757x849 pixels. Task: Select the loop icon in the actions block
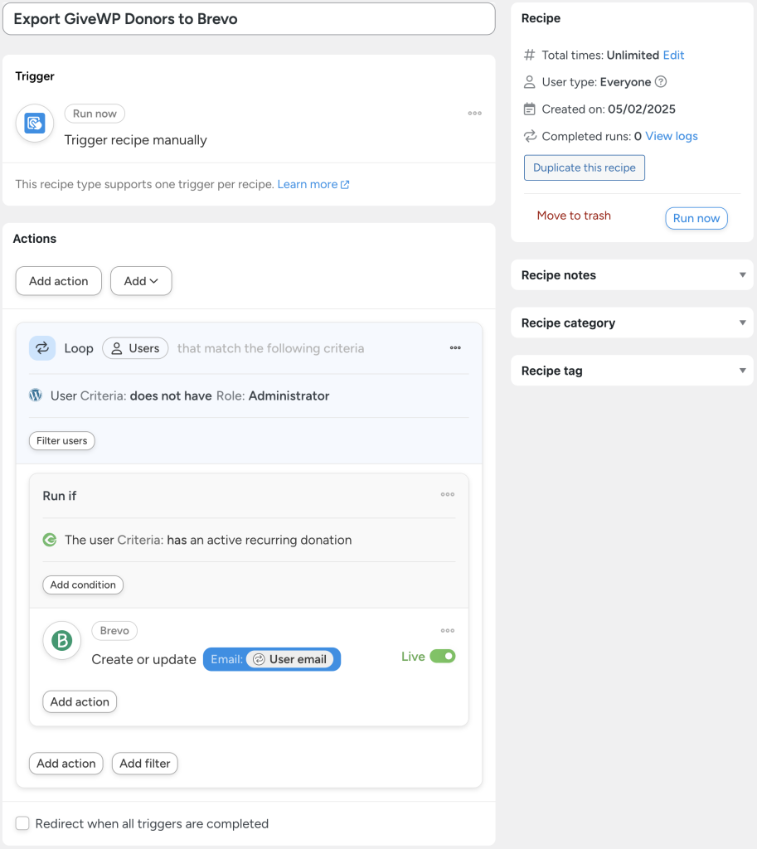42,347
